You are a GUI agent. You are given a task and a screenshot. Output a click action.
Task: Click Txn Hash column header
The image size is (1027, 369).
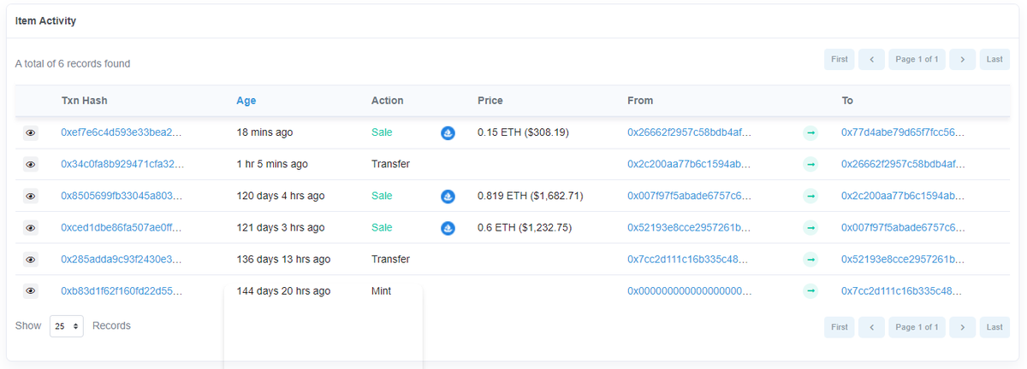click(85, 101)
